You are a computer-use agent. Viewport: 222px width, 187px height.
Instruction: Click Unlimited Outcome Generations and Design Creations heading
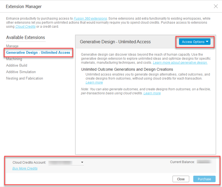[127, 69]
